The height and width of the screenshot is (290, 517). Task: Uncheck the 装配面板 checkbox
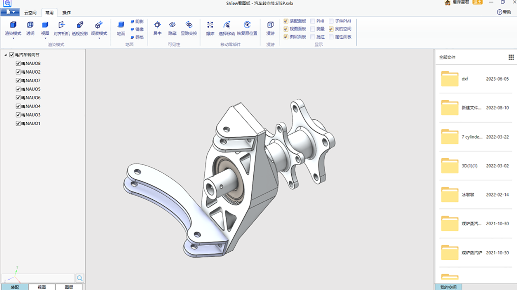coord(285,21)
